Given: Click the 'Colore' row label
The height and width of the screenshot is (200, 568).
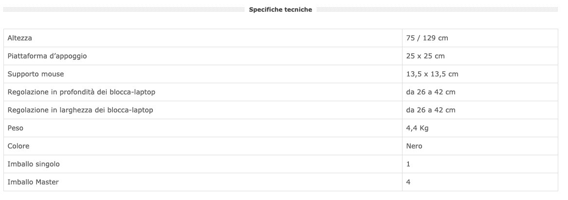Looking at the screenshot, I should point(18,146).
